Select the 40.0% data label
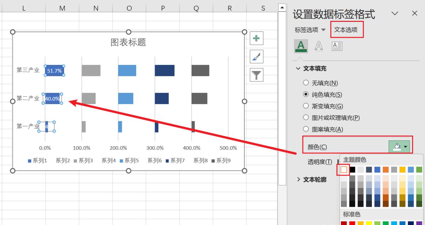 pyautogui.click(x=52, y=98)
